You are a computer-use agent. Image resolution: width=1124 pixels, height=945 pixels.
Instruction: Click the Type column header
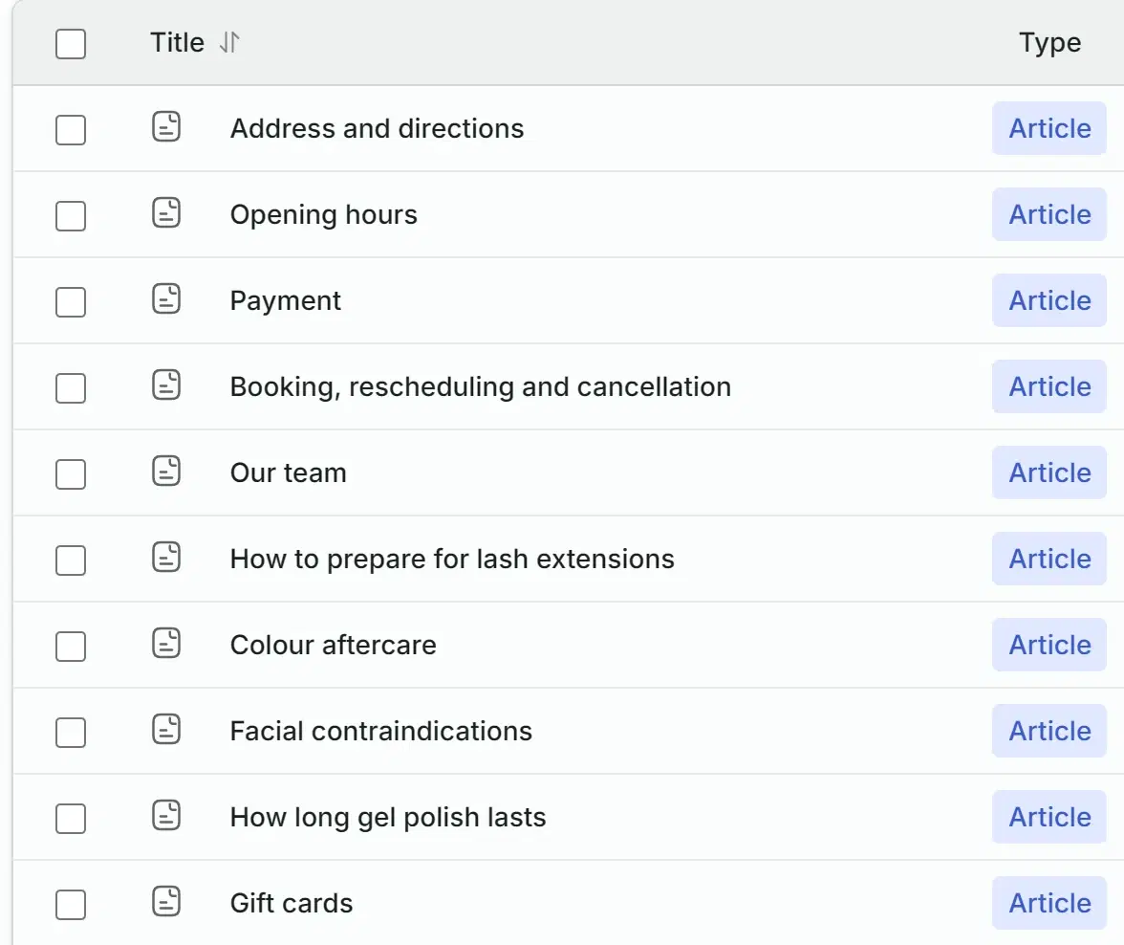1050,43
